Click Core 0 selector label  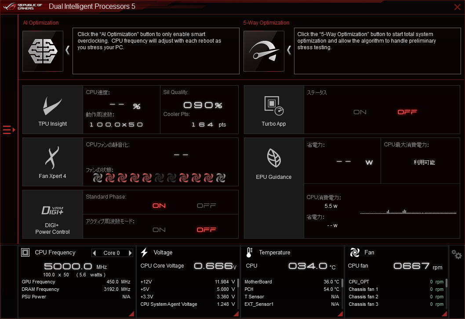point(112,253)
